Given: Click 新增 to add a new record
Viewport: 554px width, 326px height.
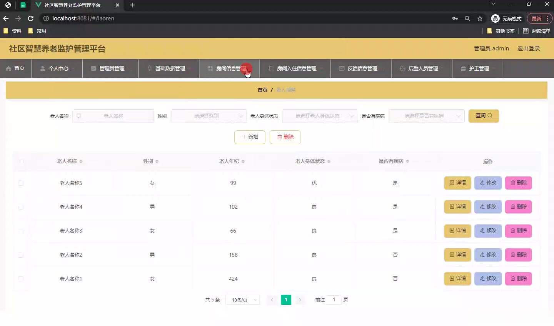Looking at the screenshot, I should 250,137.
